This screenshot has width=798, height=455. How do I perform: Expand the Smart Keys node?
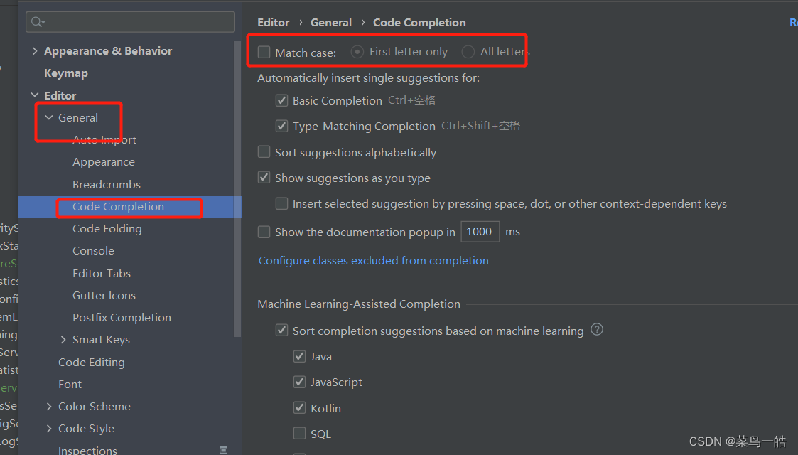(63, 340)
